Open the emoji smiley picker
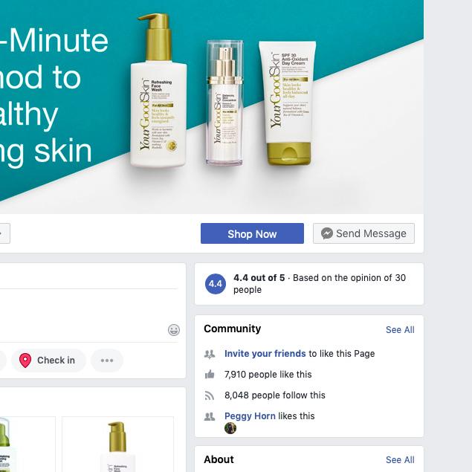The width and height of the screenshot is (472, 472). coord(174,330)
